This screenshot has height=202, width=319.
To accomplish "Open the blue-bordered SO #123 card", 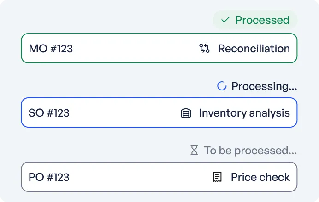I will pos(124,112).
